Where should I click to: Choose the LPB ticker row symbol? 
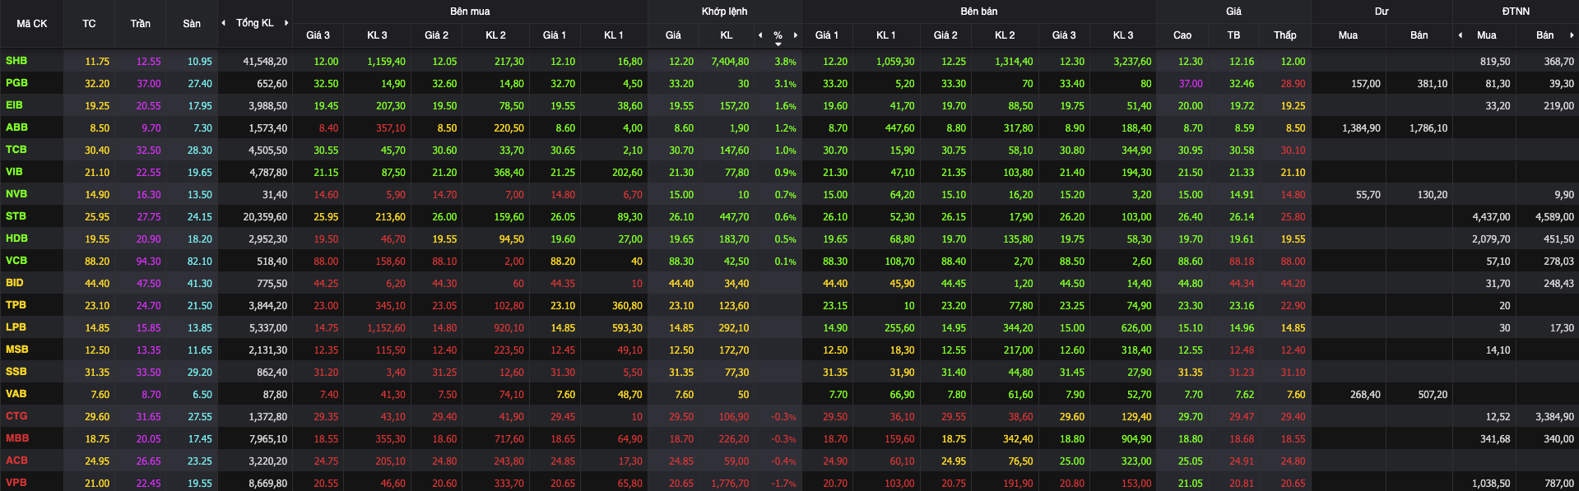16,327
